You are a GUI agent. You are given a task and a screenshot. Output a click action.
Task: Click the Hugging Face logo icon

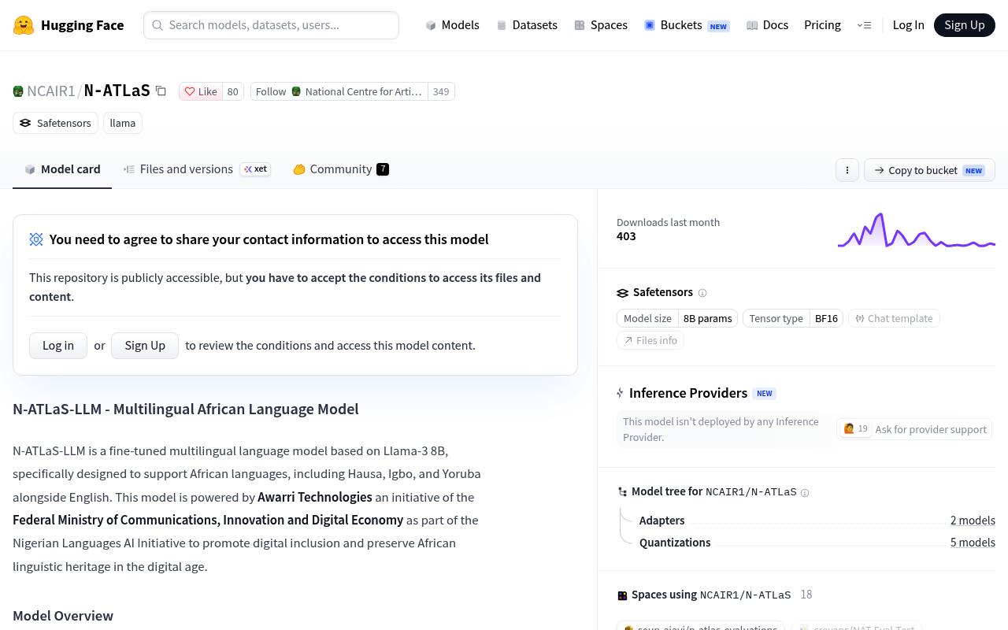tap(24, 25)
